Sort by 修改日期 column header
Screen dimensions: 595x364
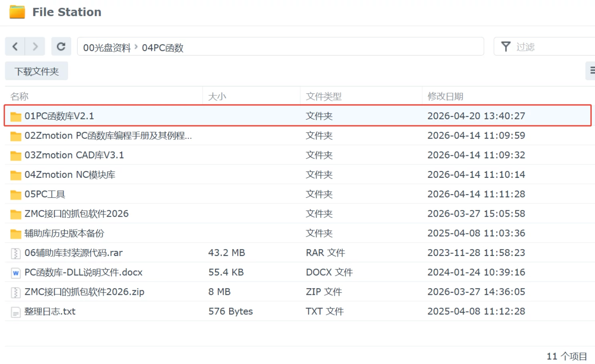[445, 97]
